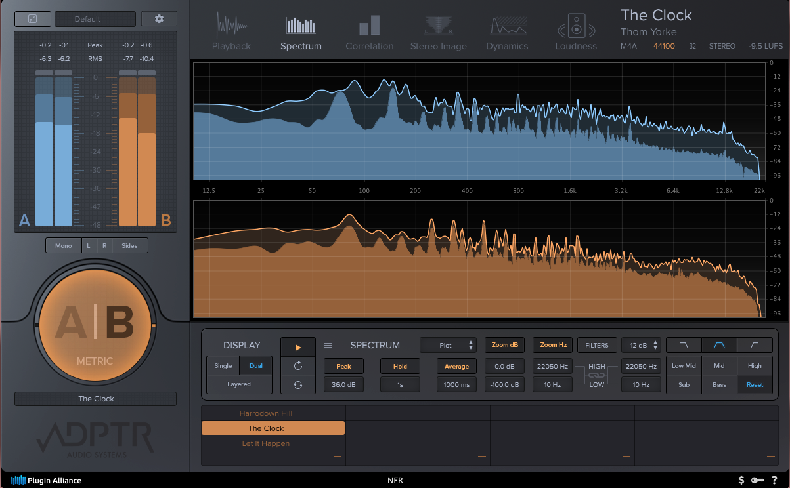This screenshot has width=790, height=488.
Task: Click the 44100 sample rate text
Action: coord(665,47)
